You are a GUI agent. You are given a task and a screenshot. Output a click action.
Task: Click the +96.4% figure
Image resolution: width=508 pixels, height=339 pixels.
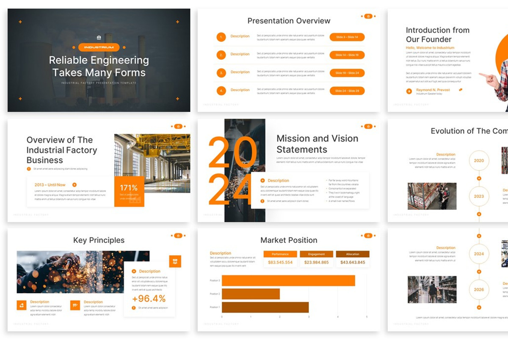coord(149,299)
